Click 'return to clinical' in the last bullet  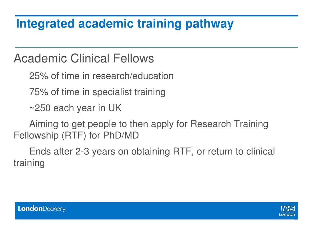pyautogui.click(x=241, y=151)
